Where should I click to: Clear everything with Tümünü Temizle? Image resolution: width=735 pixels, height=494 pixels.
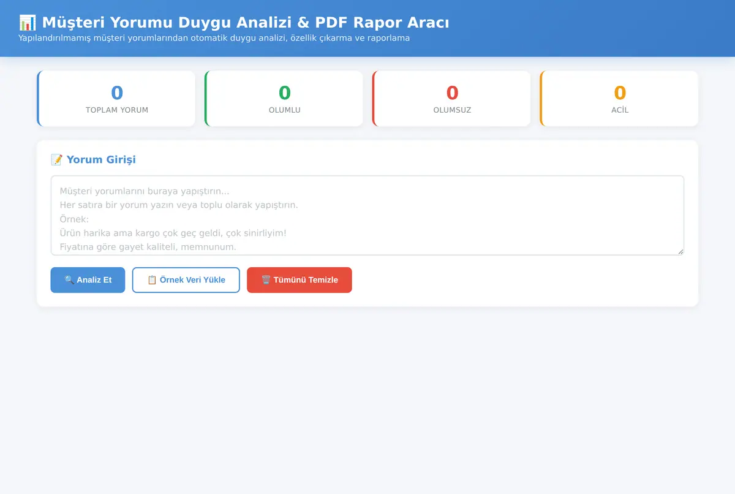click(300, 280)
